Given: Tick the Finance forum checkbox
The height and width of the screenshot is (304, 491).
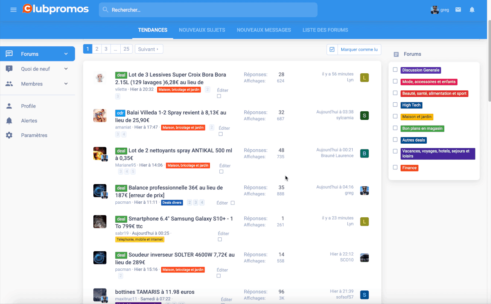Looking at the screenshot, I should (395, 167).
